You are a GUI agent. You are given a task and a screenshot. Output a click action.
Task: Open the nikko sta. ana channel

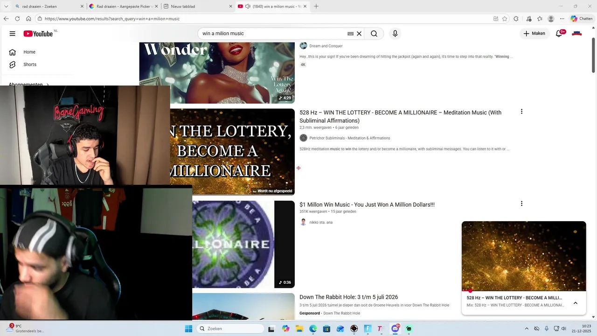point(321,222)
